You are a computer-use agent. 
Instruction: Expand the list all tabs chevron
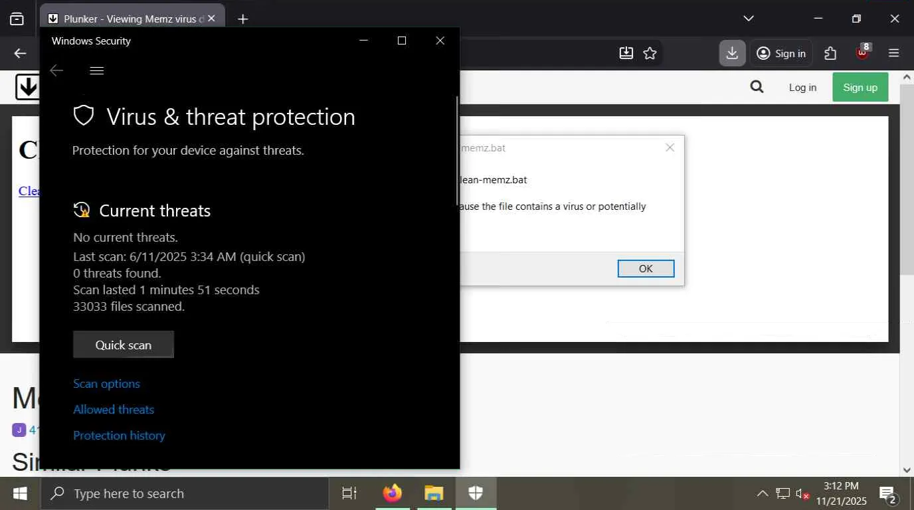tap(749, 19)
